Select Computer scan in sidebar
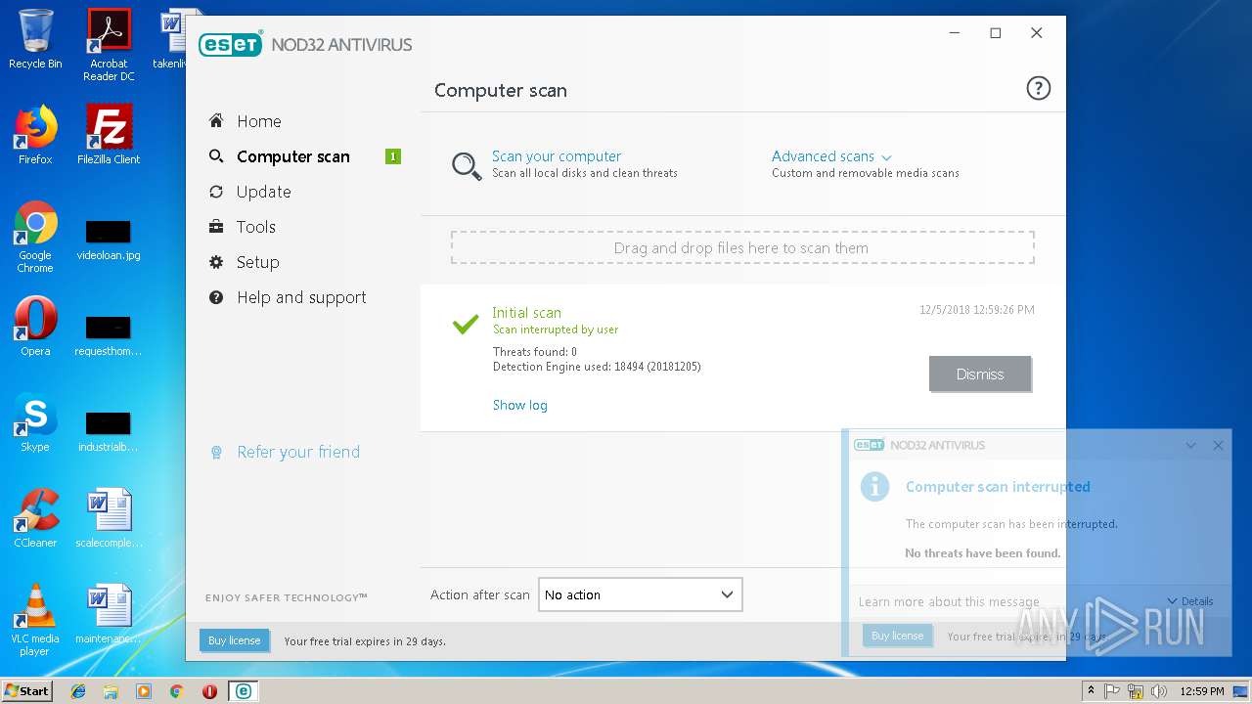1252x704 pixels. (292, 156)
